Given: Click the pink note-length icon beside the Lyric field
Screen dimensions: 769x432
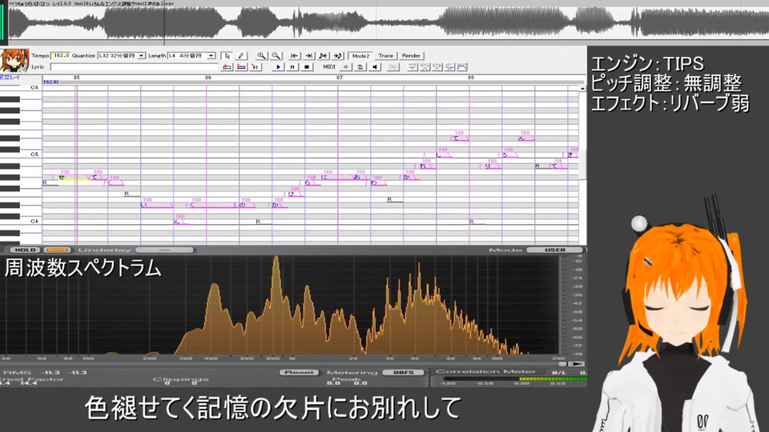Looking at the screenshot, I should click(241, 67).
